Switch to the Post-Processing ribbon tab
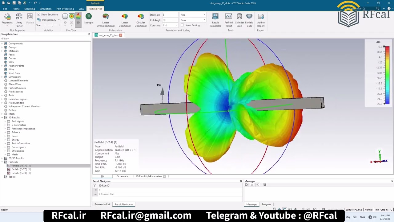 click(x=65, y=9)
